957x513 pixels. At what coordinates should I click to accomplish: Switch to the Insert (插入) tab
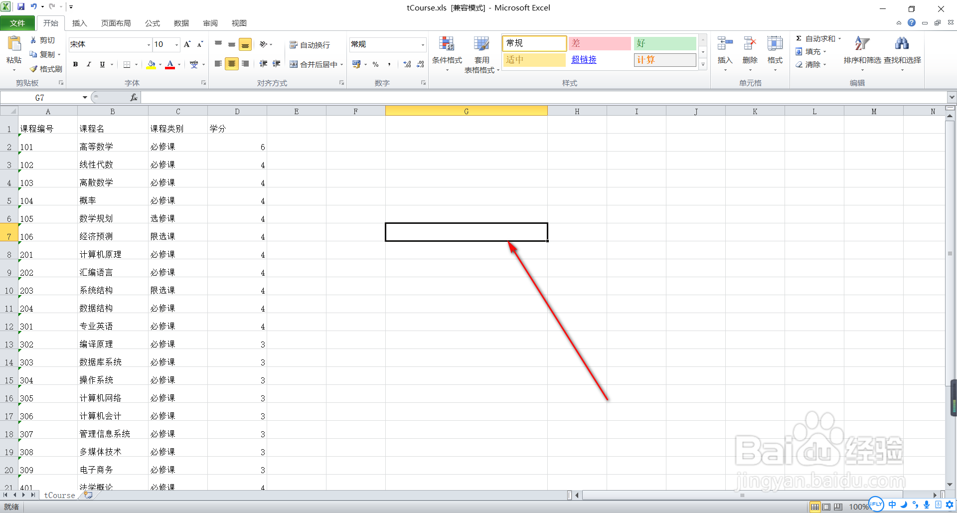click(x=79, y=23)
